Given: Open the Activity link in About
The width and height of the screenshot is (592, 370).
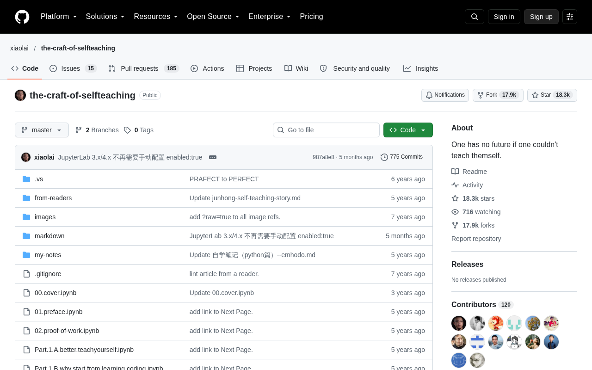Looking at the screenshot, I should click(x=468, y=185).
